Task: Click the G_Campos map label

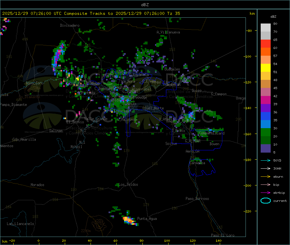Action: point(219,94)
